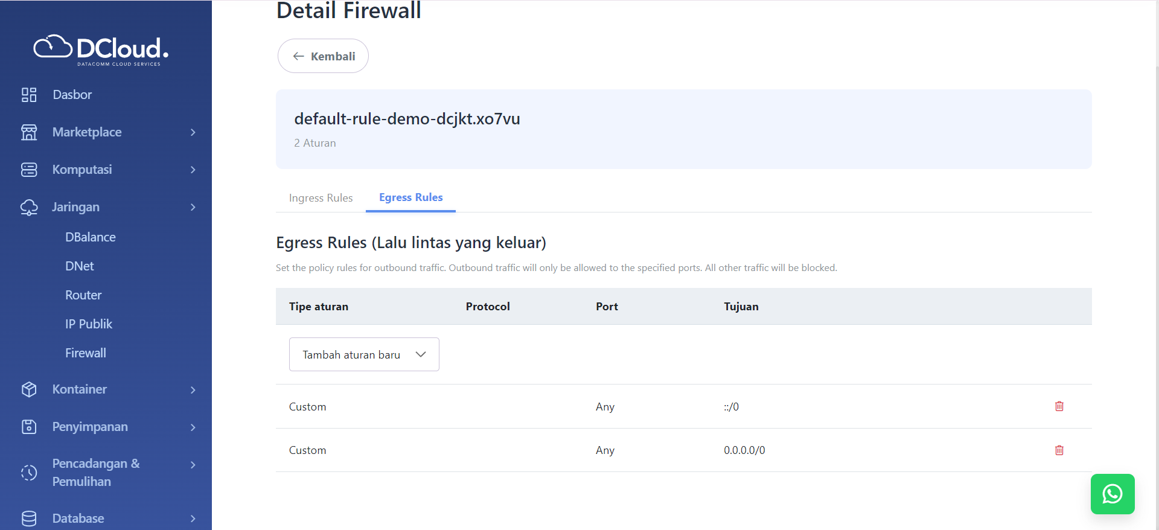
Task: Click the Penyimpanan disk icon
Action: (29, 427)
